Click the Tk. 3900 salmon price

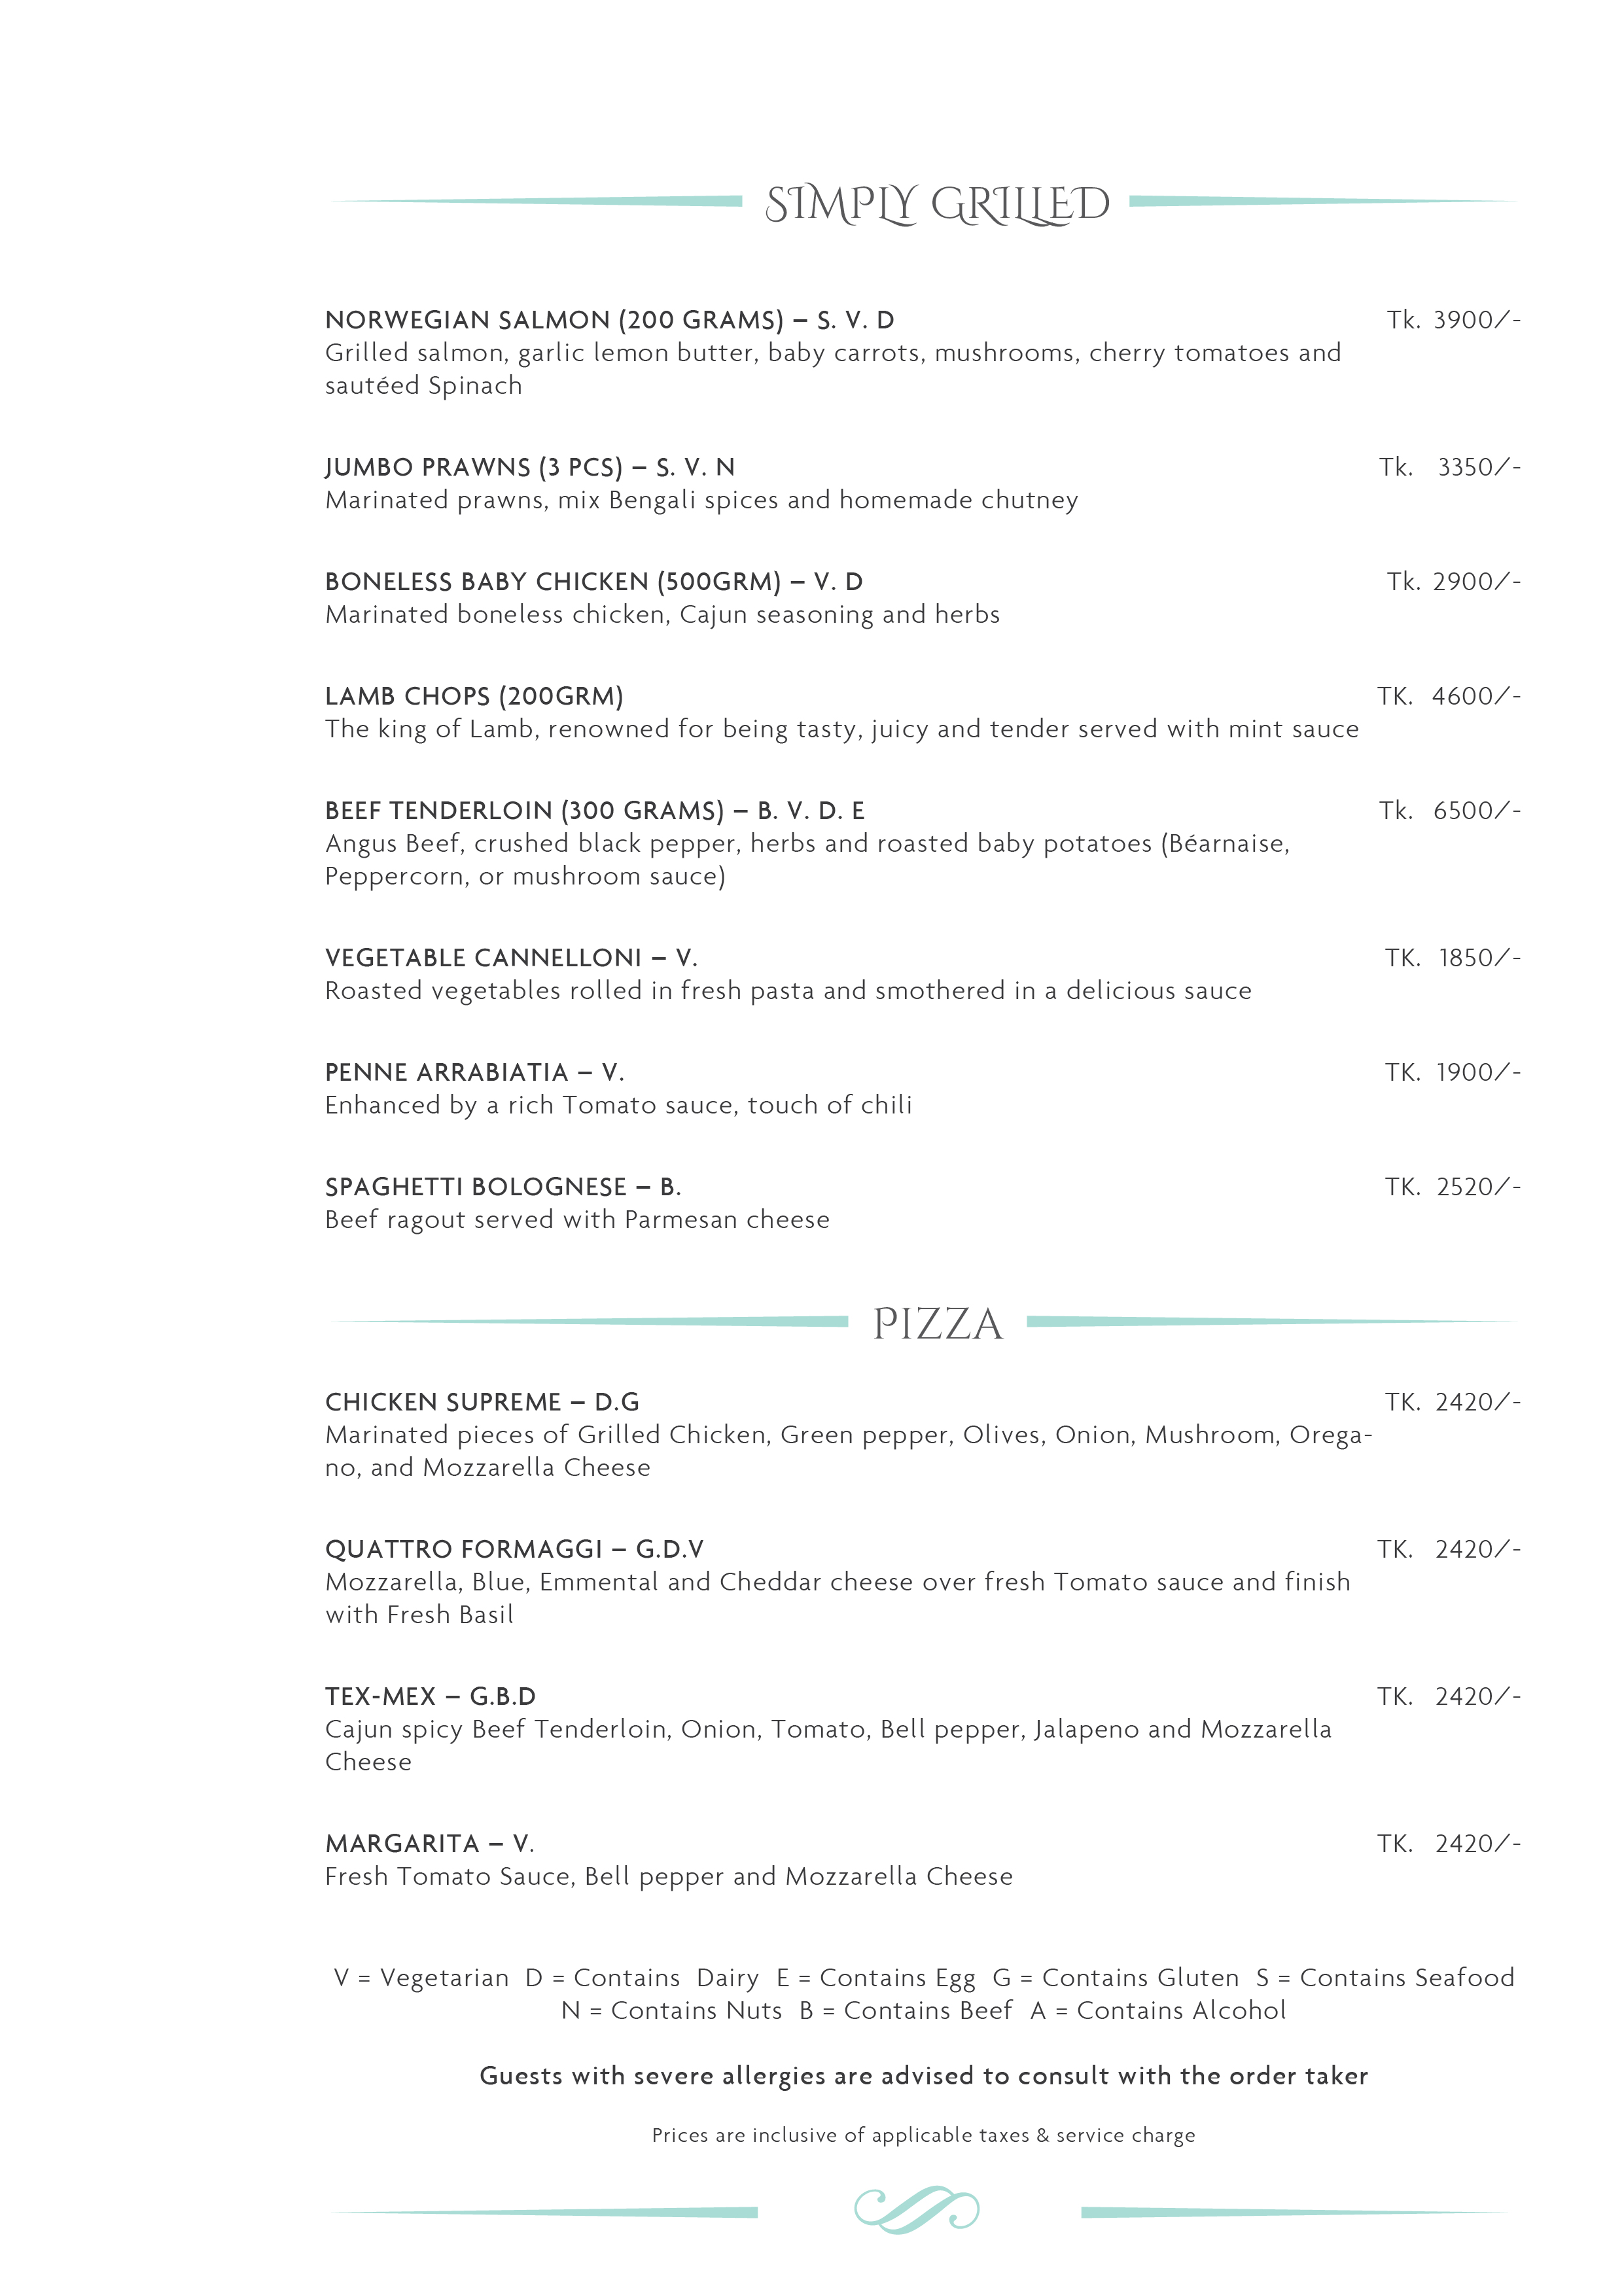tap(1453, 321)
